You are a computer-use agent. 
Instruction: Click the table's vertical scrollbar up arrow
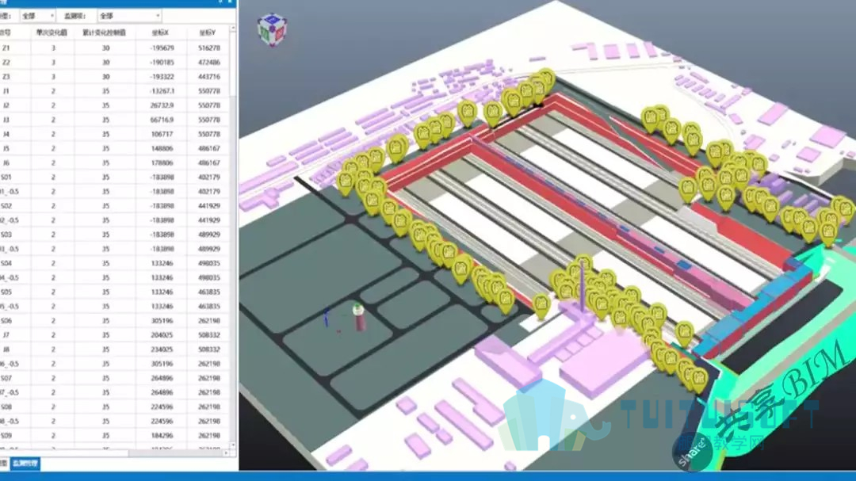pyautogui.click(x=233, y=28)
